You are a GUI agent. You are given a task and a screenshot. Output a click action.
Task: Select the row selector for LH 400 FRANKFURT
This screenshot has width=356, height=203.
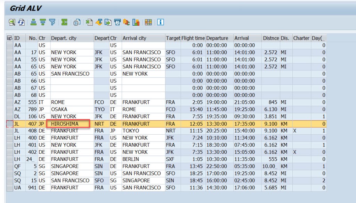point(10,138)
